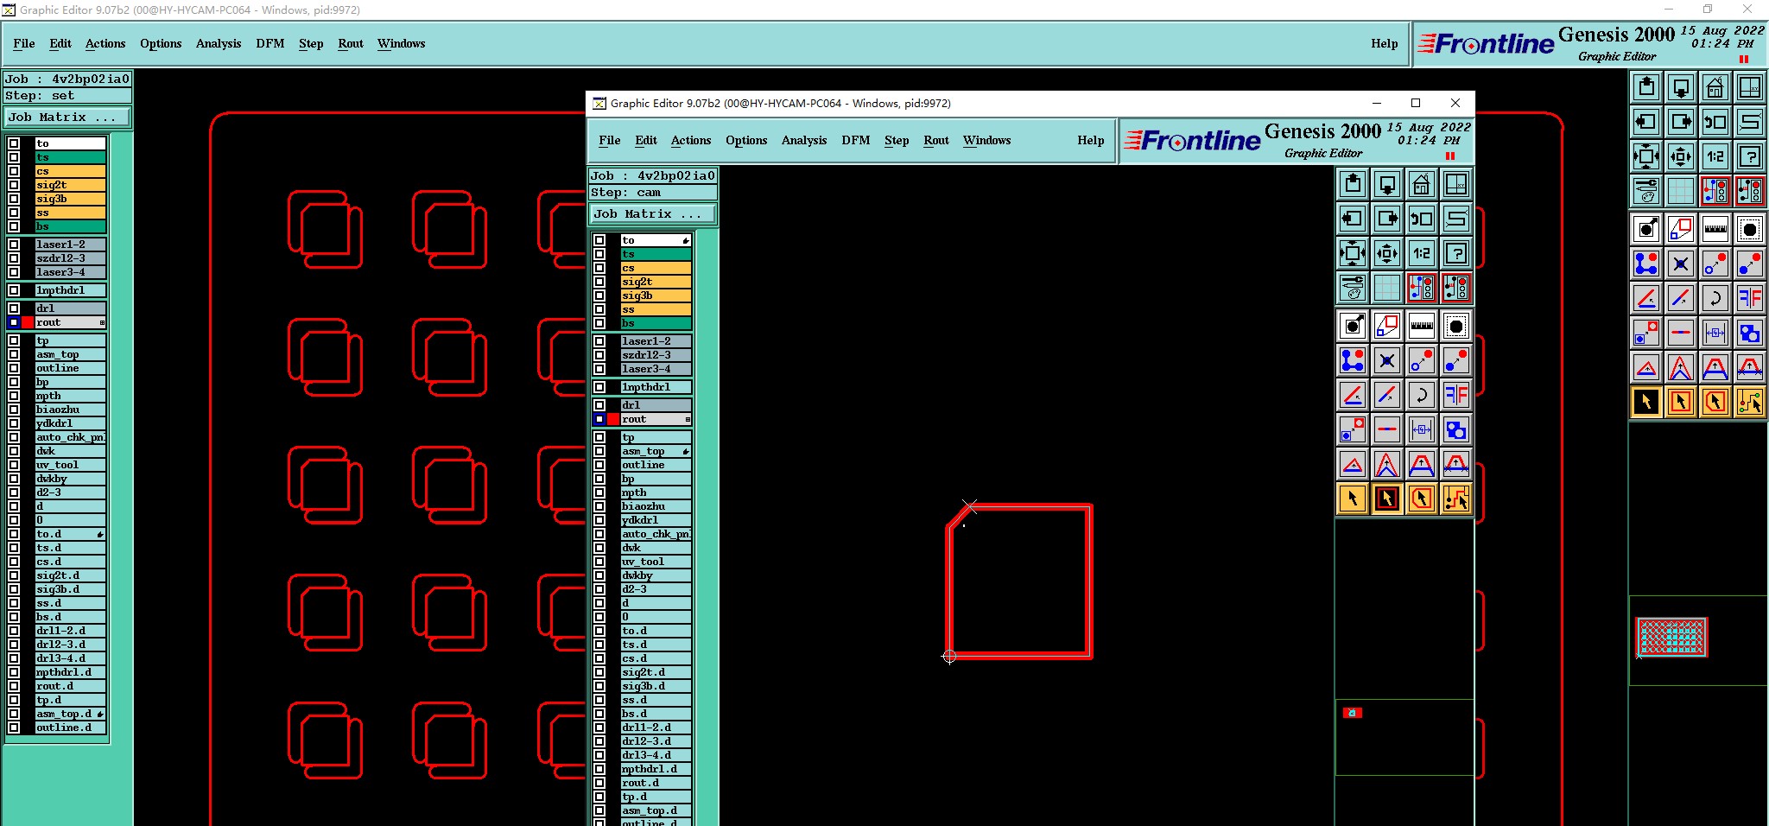The width and height of the screenshot is (1769, 826).
Task: Click the Home view icon in front window
Action: click(1422, 184)
